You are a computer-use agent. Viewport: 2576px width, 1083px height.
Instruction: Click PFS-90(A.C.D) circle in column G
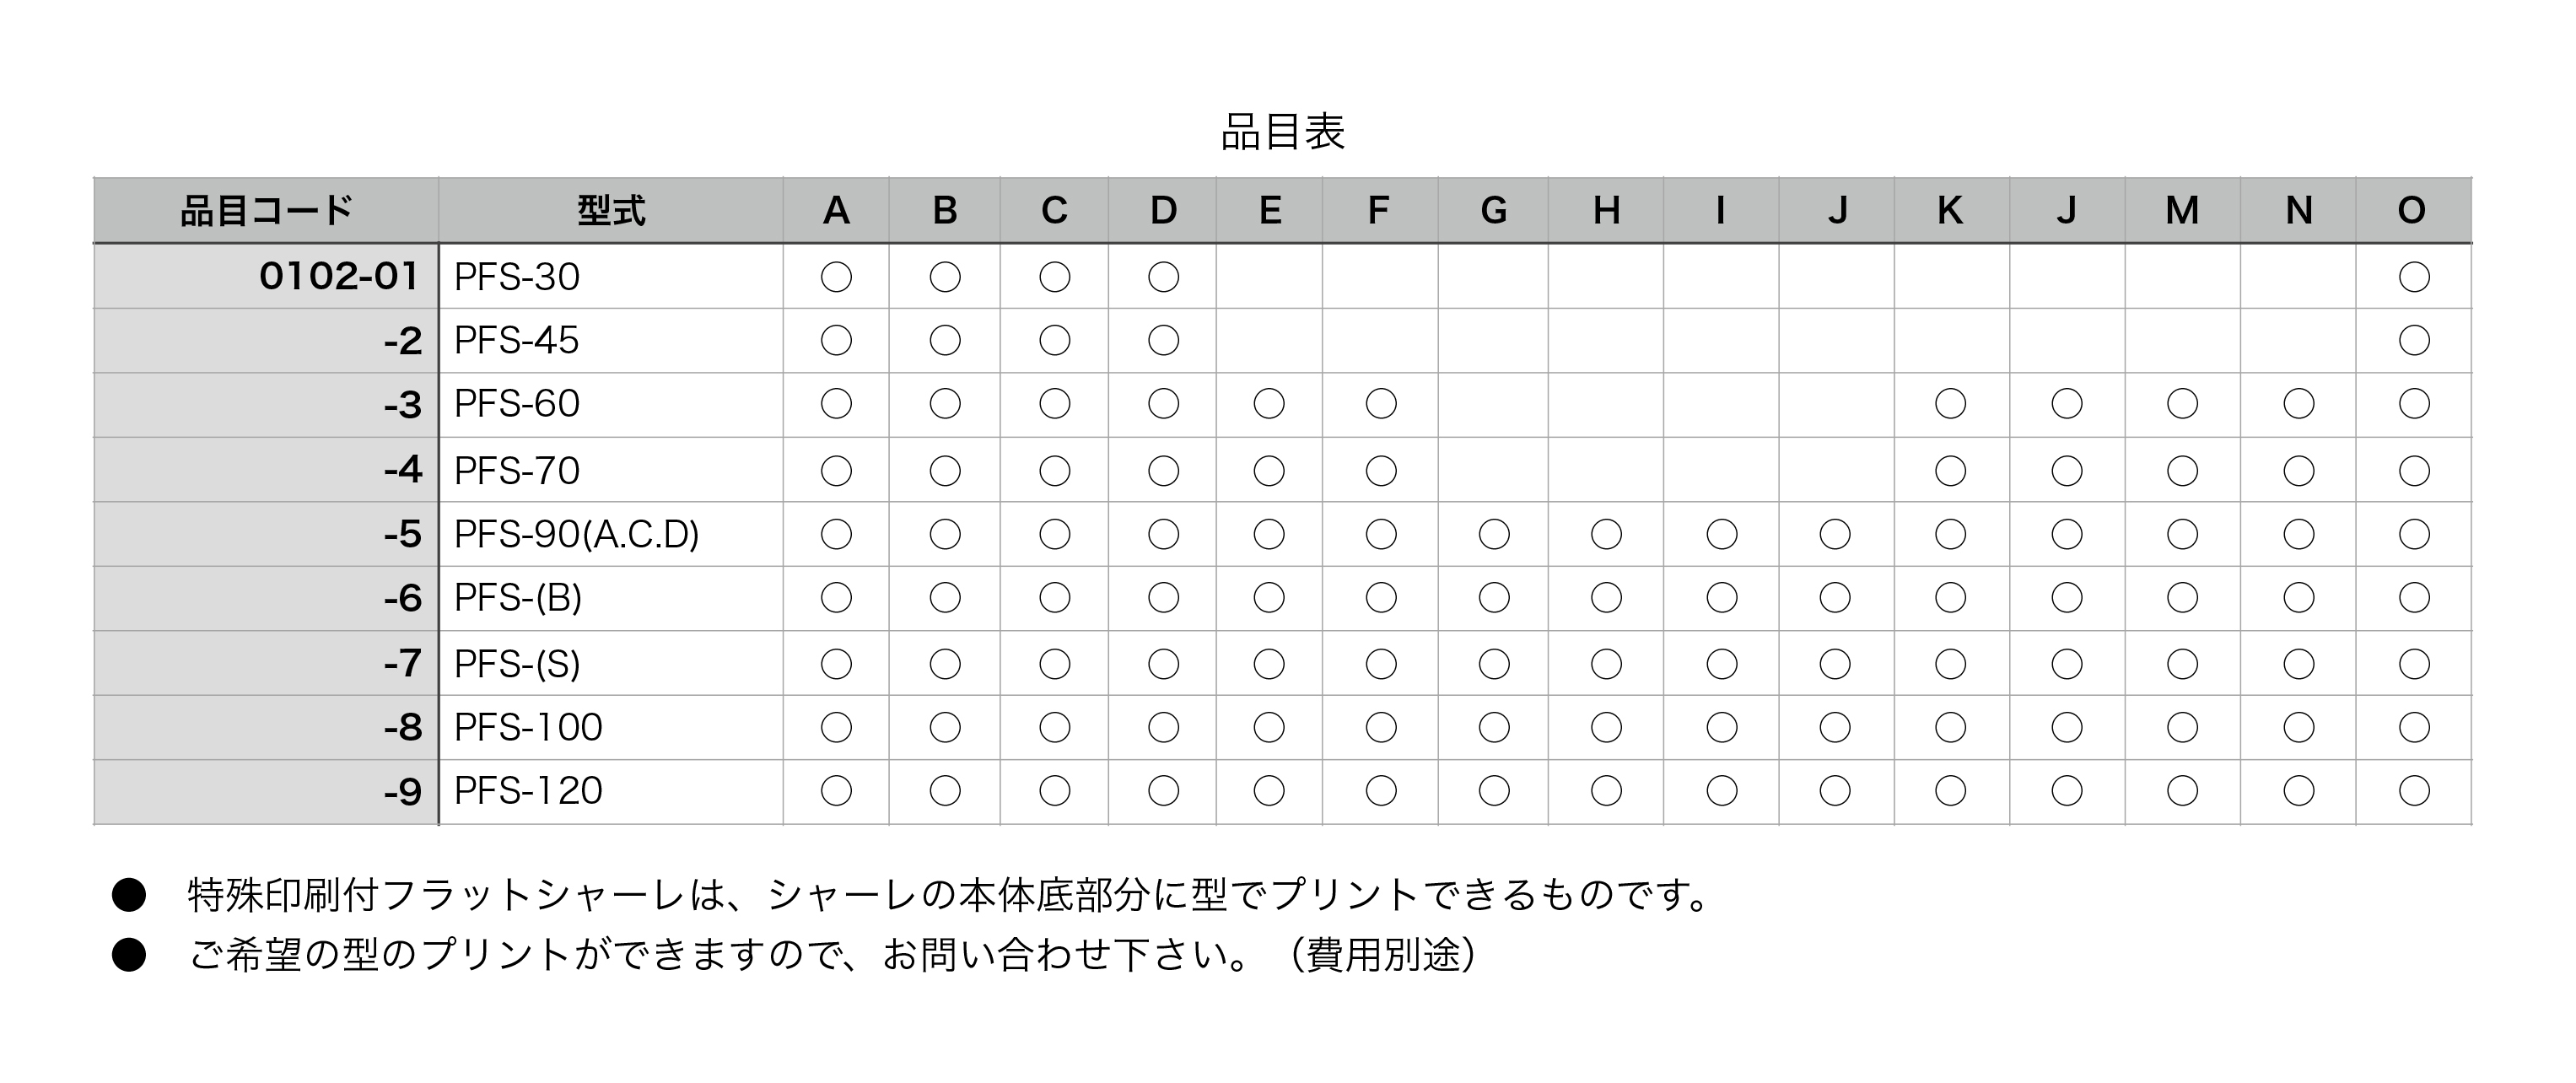1493,534
